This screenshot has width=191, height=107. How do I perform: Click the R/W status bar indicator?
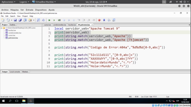tap(137, 97)
